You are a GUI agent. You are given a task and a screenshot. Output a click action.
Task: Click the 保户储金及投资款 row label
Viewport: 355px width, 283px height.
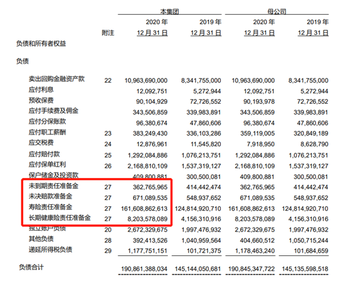point(54,175)
